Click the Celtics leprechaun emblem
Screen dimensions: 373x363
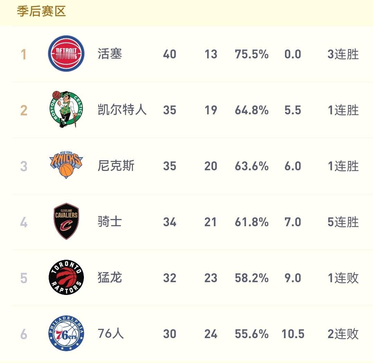(x=66, y=110)
